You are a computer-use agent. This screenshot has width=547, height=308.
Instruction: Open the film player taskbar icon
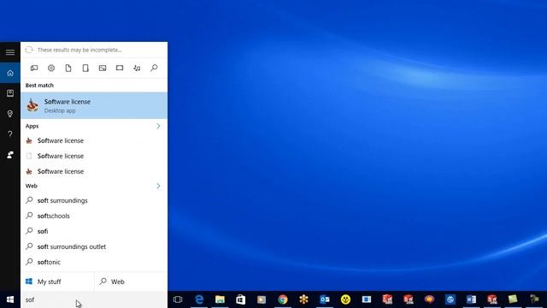pos(262,299)
